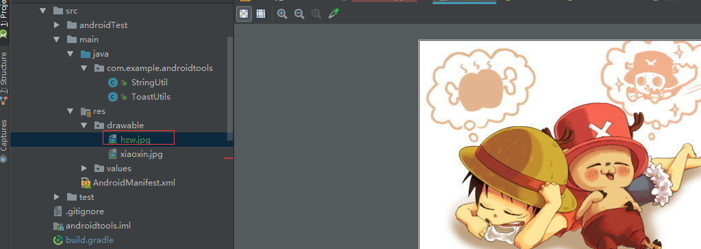701x249 pixels.
Task: Open the .gitignore file
Action: point(85,211)
